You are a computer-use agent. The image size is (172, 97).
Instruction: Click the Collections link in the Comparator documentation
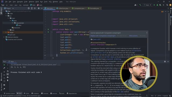(x=136, y=51)
